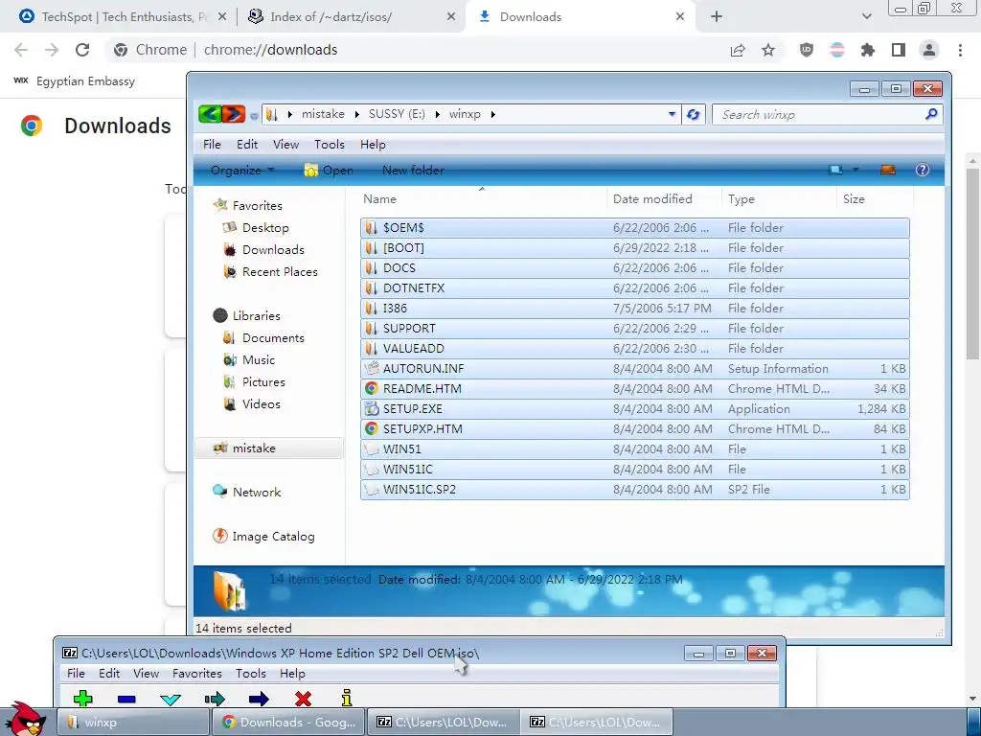Viewport: 981px width, 736px height.
Task: Expand breadcrumb arrow after SUSSY (E:)
Action: click(x=437, y=115)
